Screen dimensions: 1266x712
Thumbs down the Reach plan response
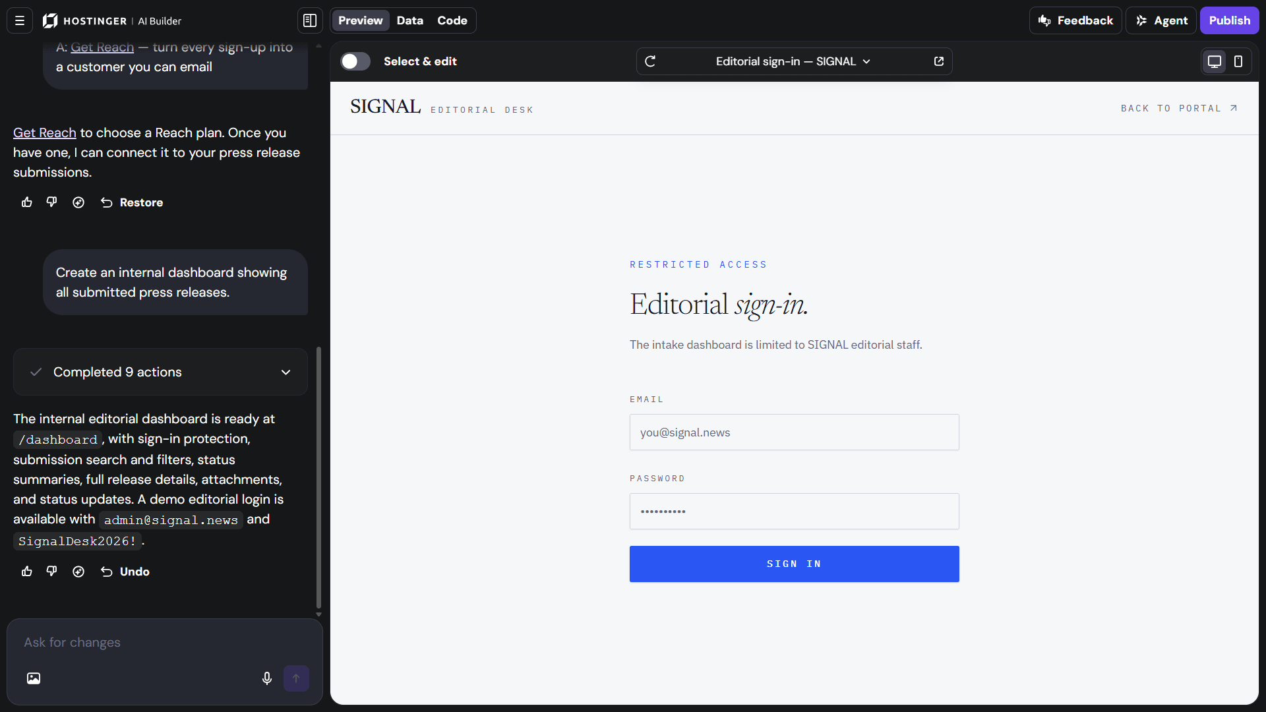coord(52,202)
